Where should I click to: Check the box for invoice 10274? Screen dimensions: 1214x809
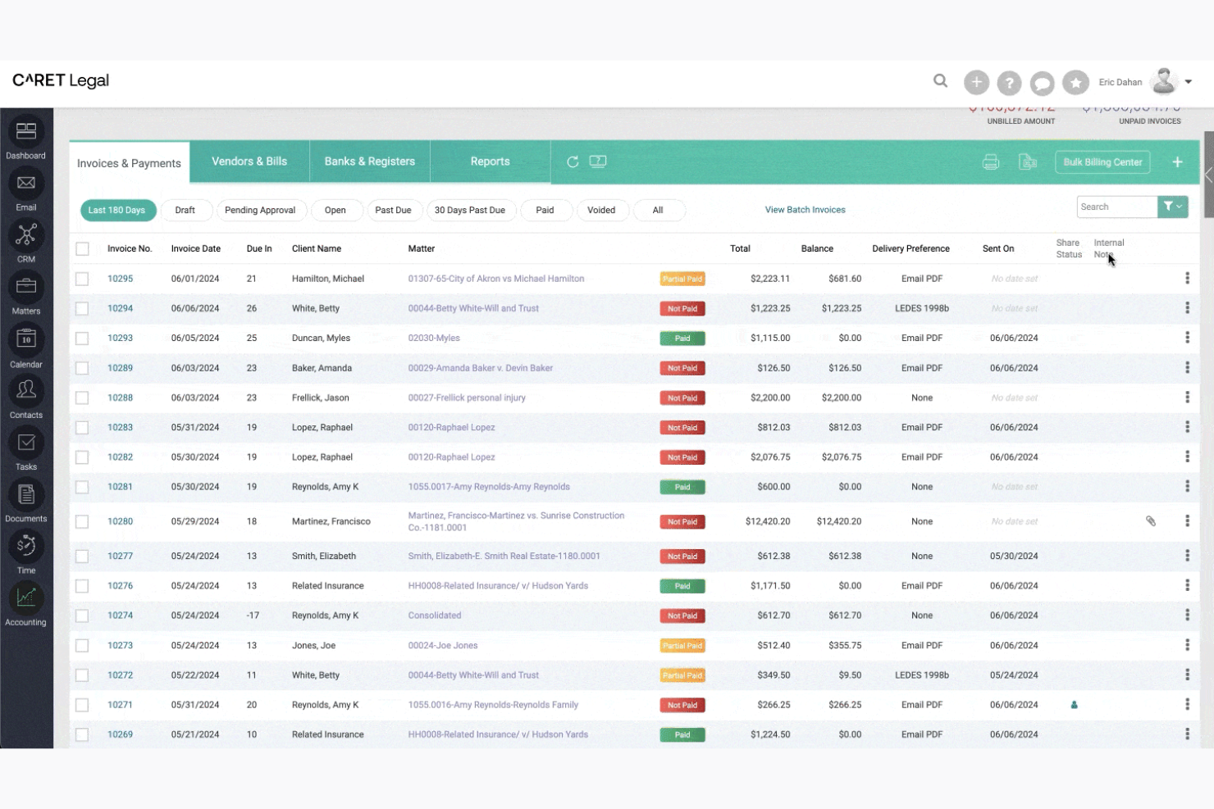(x=82, y=616)
